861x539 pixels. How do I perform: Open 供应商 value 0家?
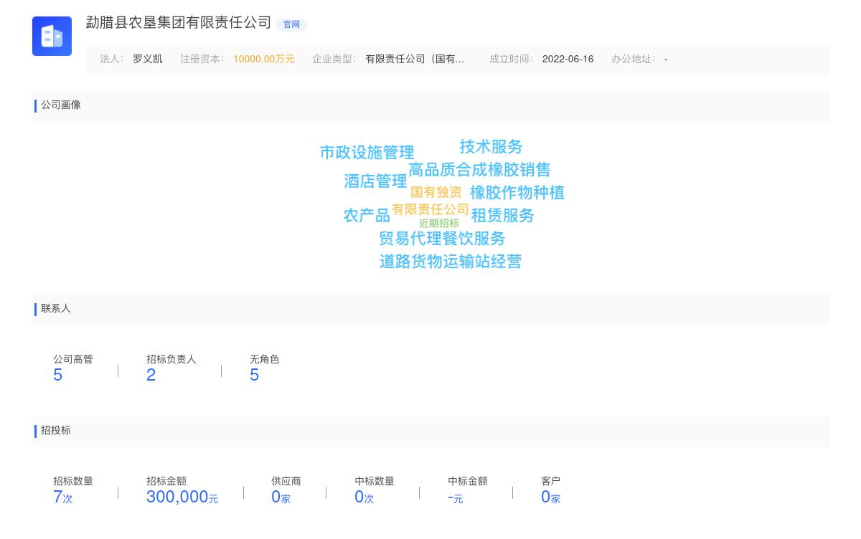281,497
